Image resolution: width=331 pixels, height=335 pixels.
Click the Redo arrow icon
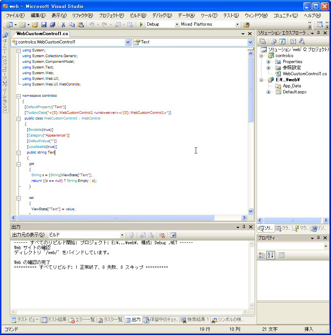104,25
